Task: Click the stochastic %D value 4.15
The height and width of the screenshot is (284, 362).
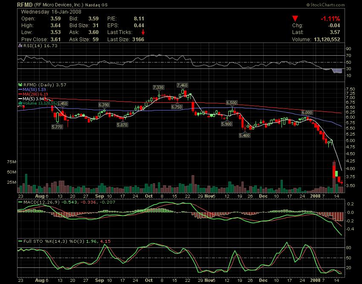Action: pos(105,241)
